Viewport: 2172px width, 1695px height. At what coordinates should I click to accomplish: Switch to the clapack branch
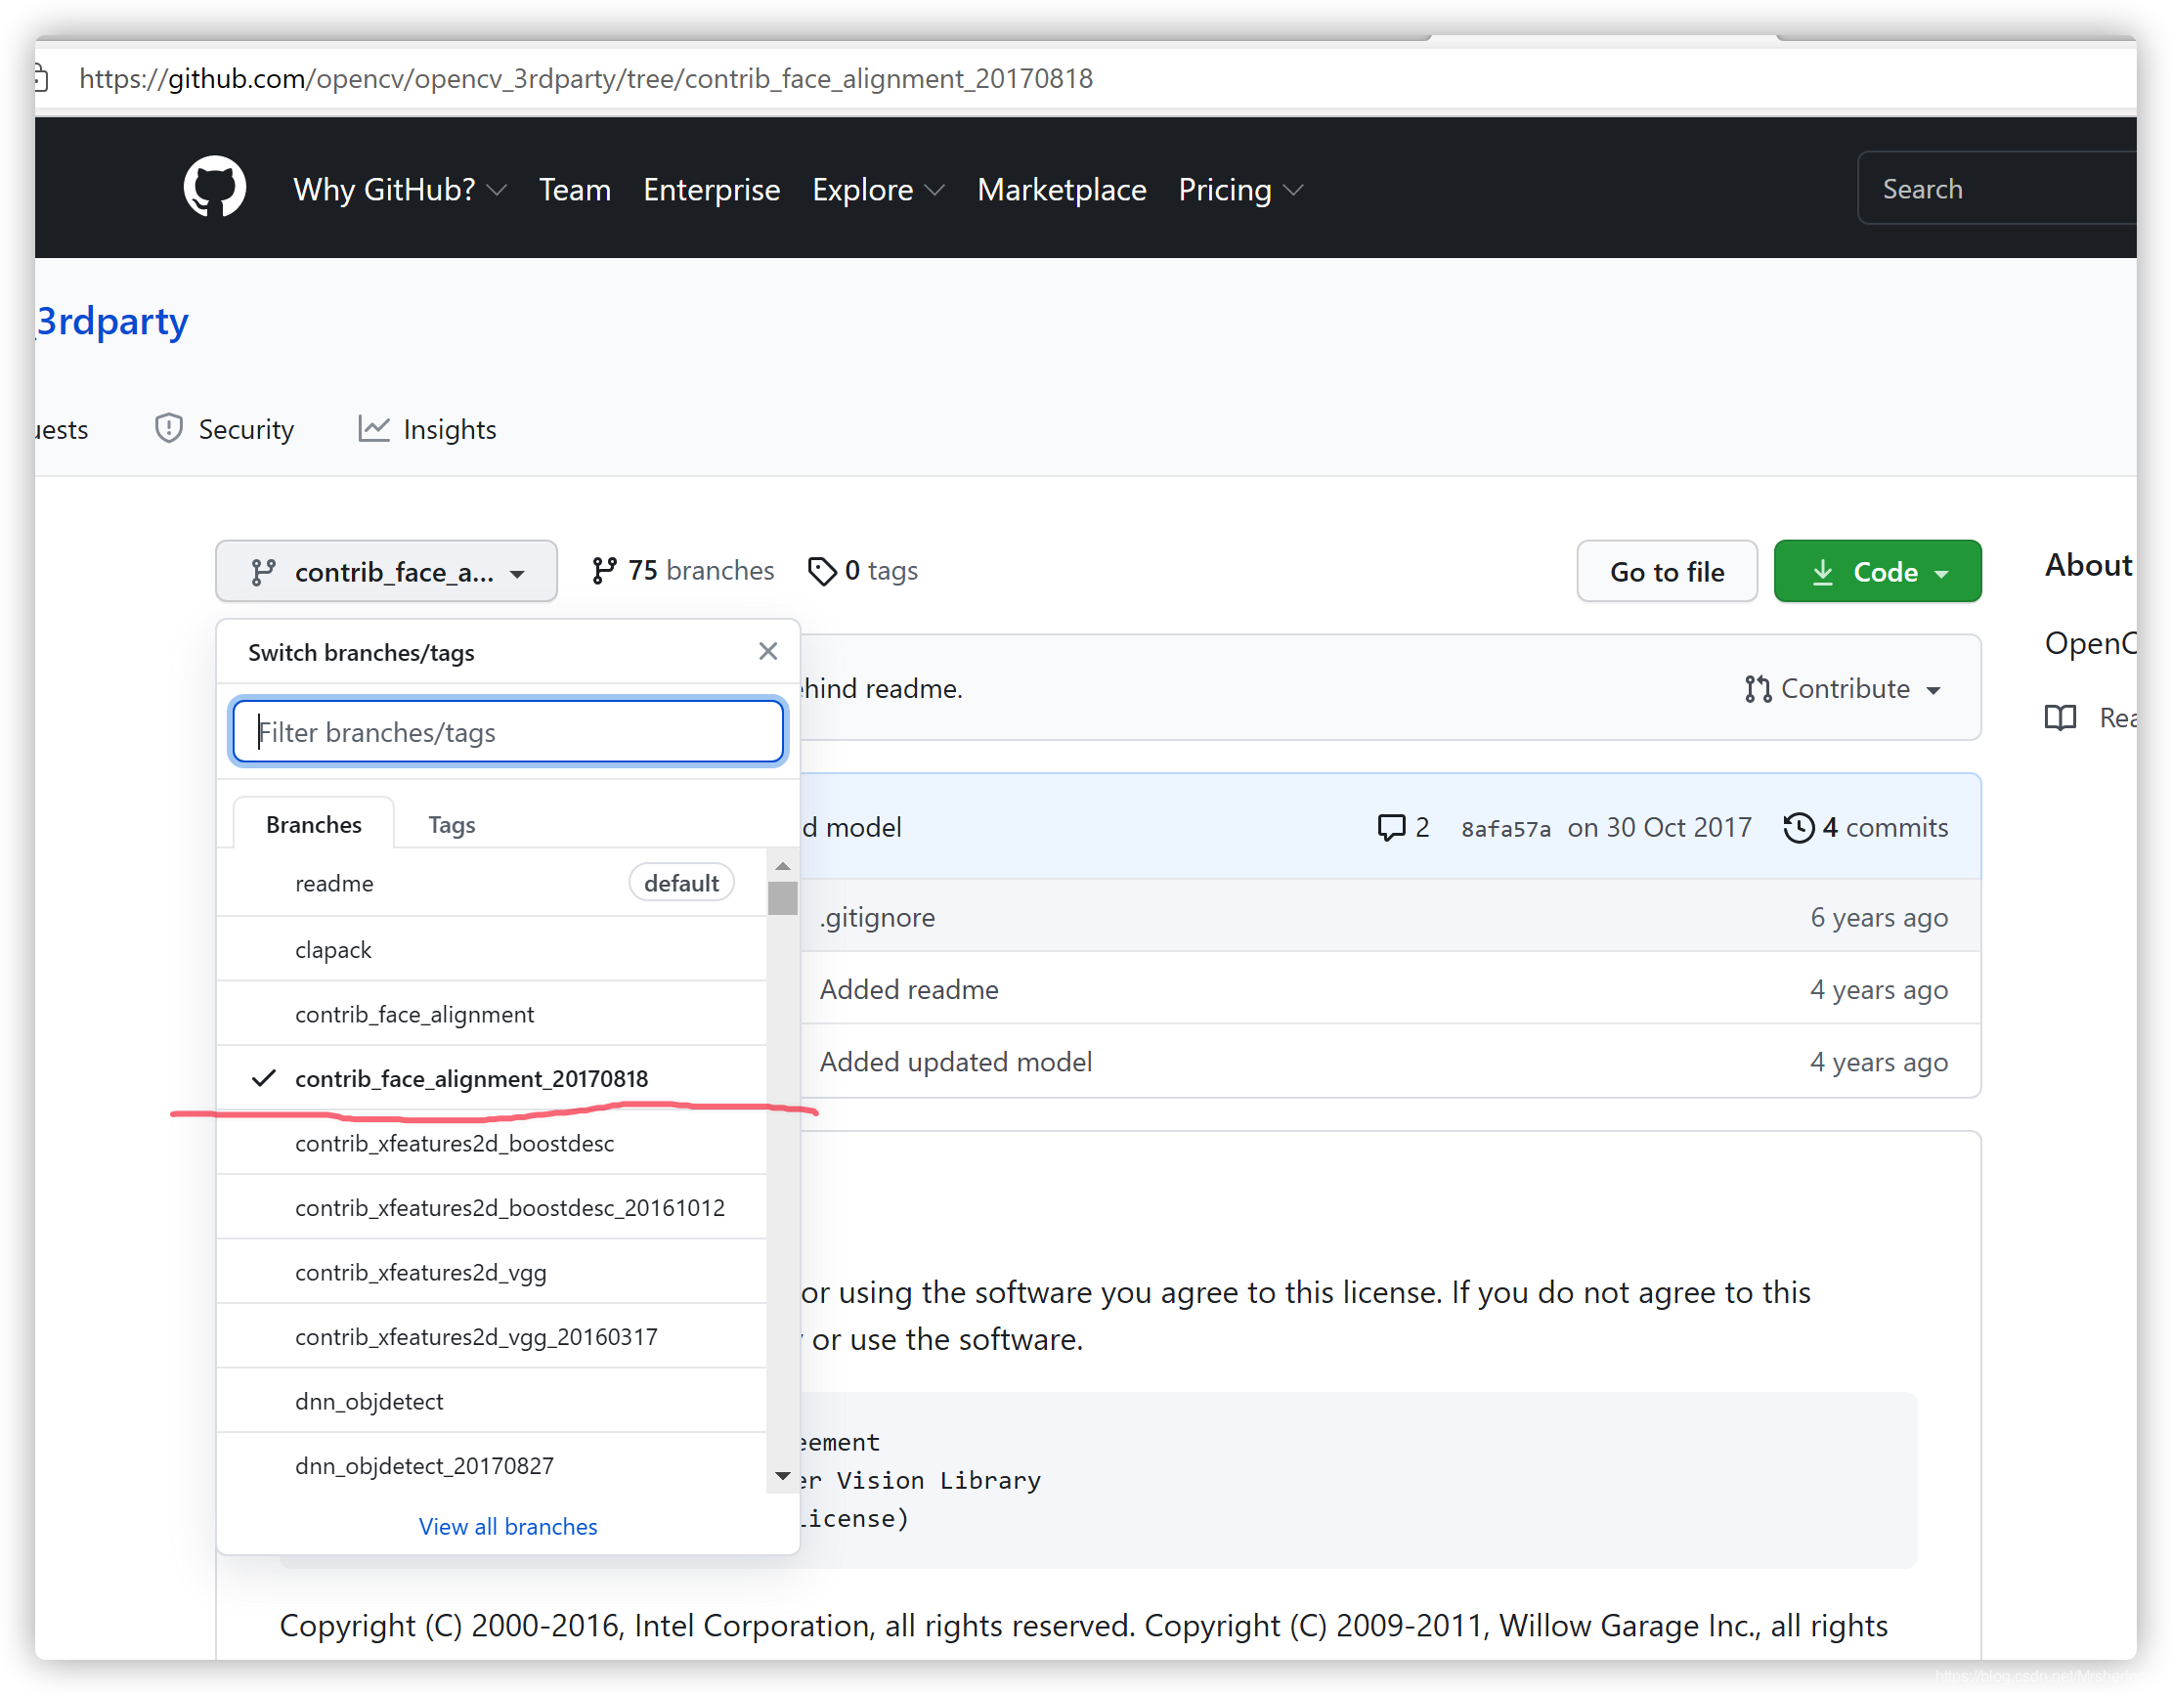[333, 950]
